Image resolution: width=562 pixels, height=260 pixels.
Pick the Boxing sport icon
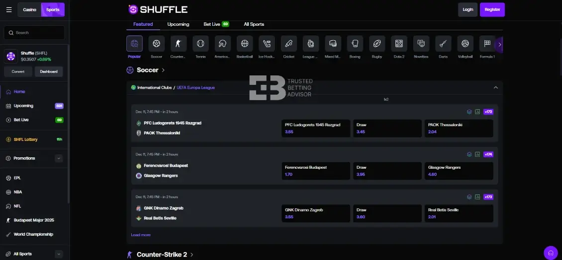click(x=355, y=44)
